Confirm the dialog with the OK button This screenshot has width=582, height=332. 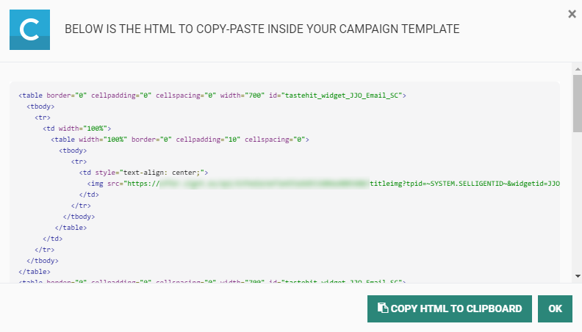[555, 308]
